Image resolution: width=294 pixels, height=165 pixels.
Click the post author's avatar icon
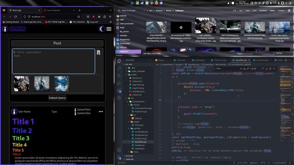pos(14,111)
